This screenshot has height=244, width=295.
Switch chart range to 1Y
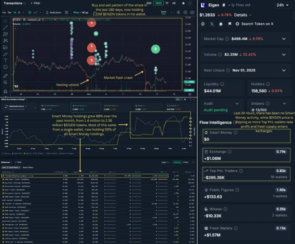(167, 3)
